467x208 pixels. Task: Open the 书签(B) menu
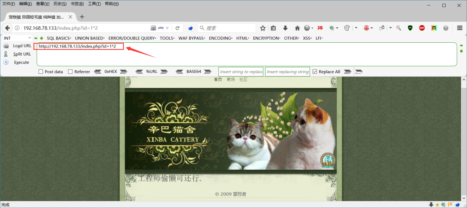pyautogui.click(x=77, y=4)
